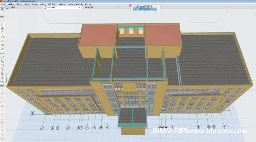Choose the Circle drawing tool
The image size is (256, 142).
pyautogui.click(x=2, y=114)
